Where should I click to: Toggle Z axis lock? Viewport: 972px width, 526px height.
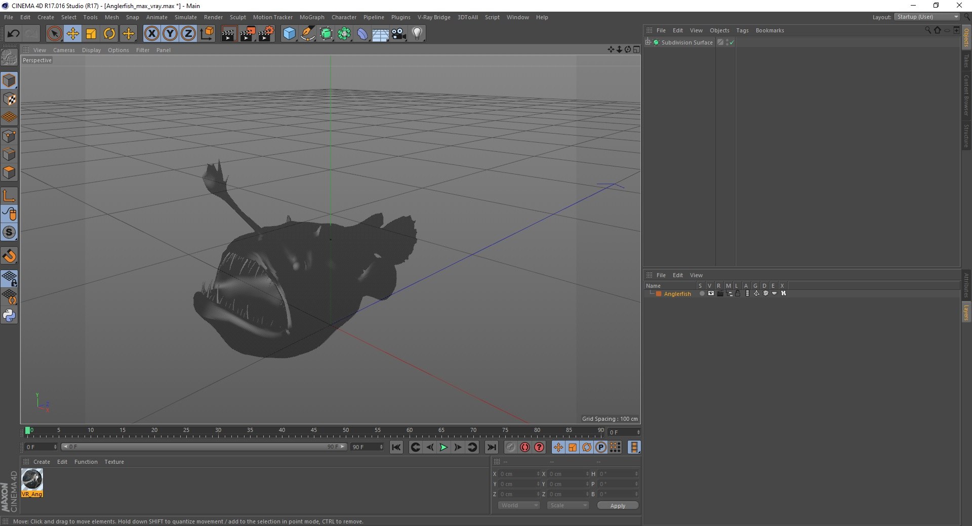pos(188,34)
